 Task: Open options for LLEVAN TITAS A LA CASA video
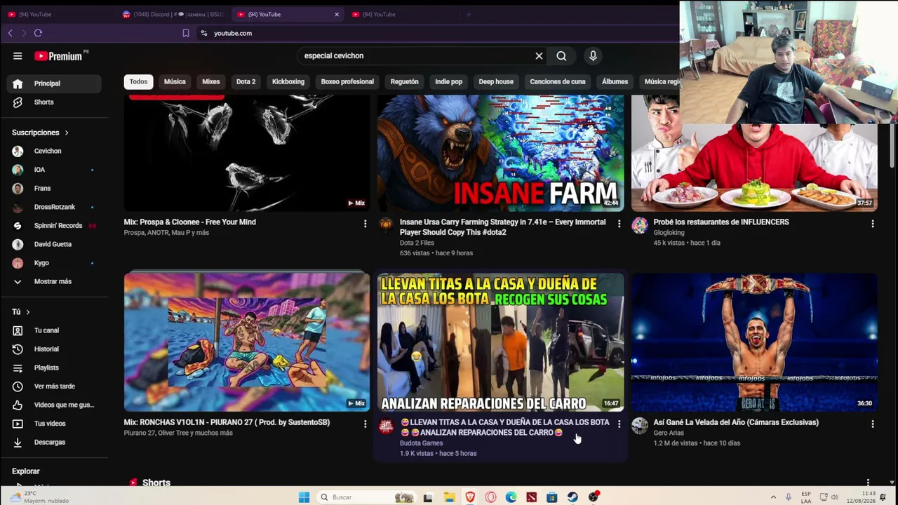pos(619,424)
